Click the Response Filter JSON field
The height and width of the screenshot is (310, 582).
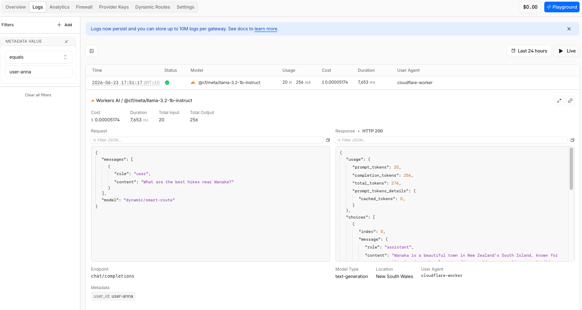(x=451, y=140)
